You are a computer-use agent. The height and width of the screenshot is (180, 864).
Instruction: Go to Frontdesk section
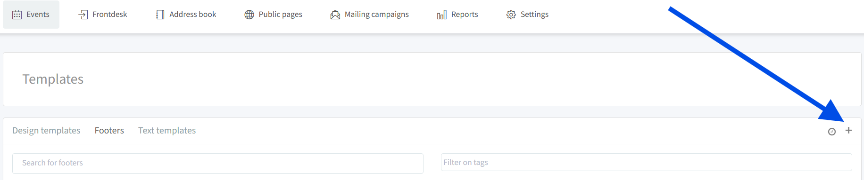[x=110, y=15]
